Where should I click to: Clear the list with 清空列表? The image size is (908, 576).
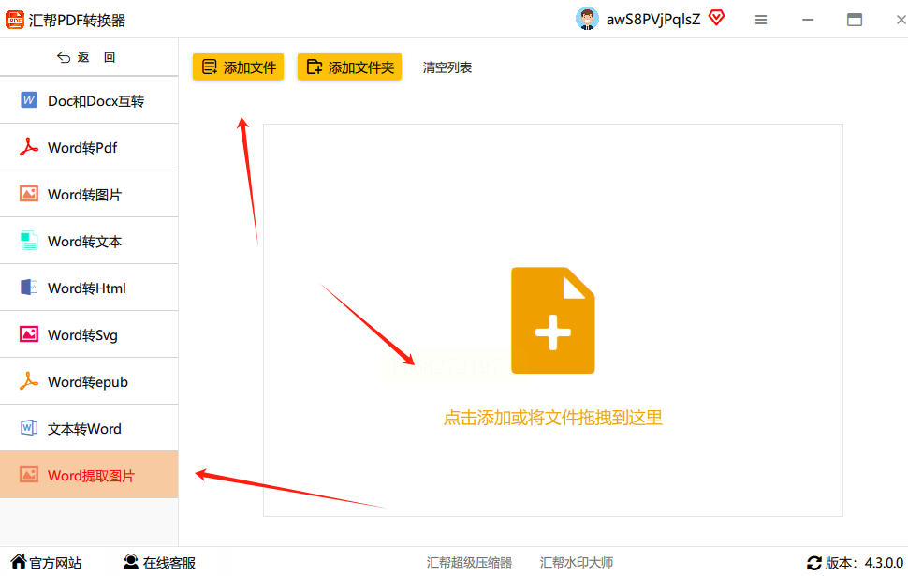[447, 67]
